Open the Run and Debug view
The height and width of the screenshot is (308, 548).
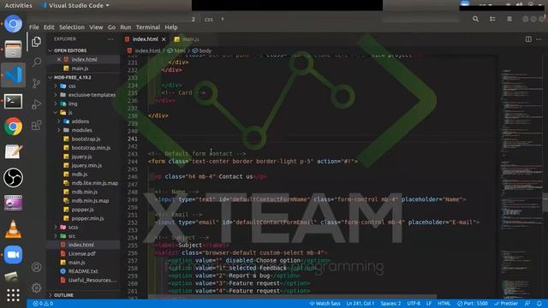point(36,104)
